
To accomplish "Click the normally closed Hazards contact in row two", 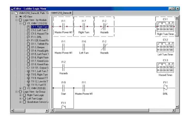I will tap(104, 47).
